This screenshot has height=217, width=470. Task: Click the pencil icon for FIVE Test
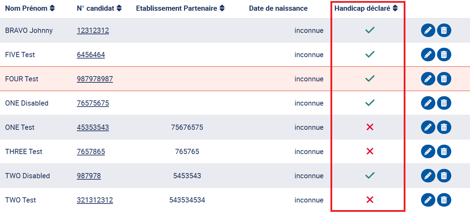coord(428,55)
